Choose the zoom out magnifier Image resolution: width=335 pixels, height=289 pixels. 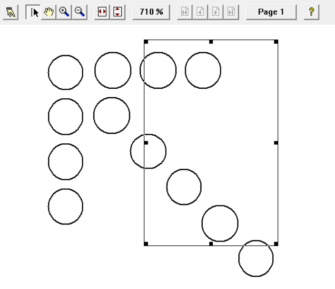click(79, 12)
